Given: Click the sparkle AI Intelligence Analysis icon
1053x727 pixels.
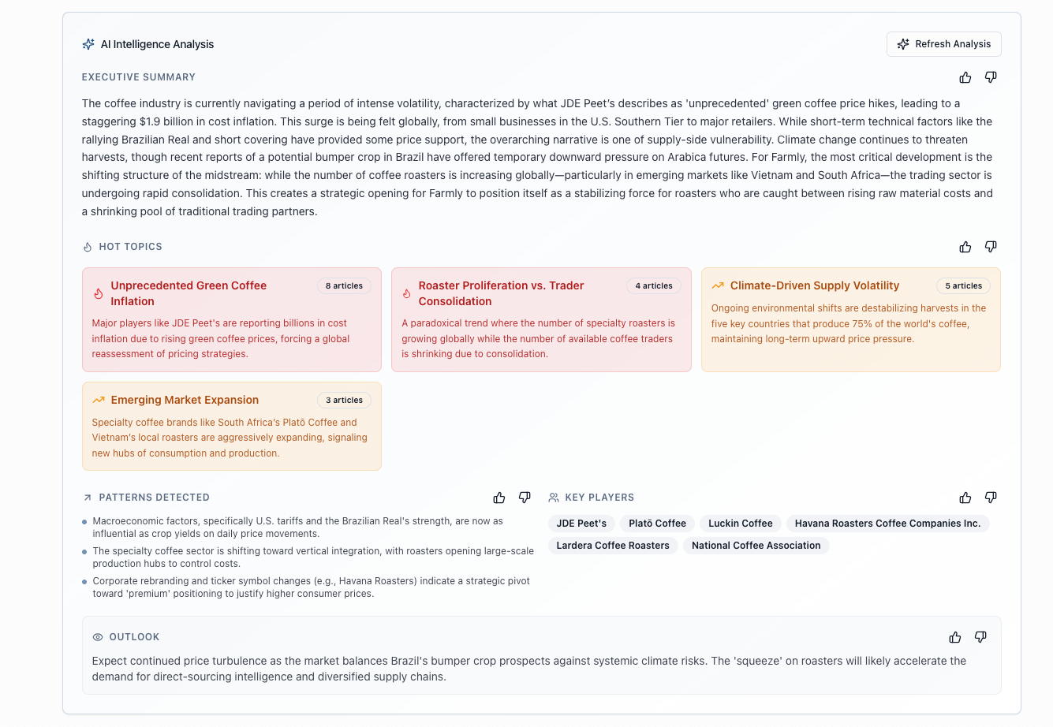Looking at the screenshot, I should pos(88,44).
